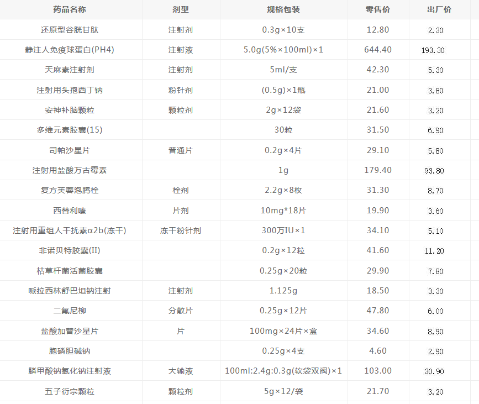
Task: Click the 胞磷胆碱钠 name cell
Action: pos(70,351)
